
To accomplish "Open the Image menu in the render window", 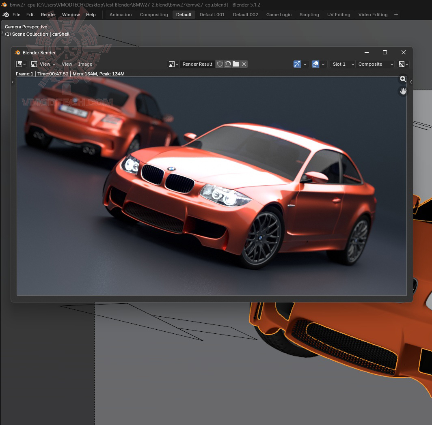I will tap(85, 64).
